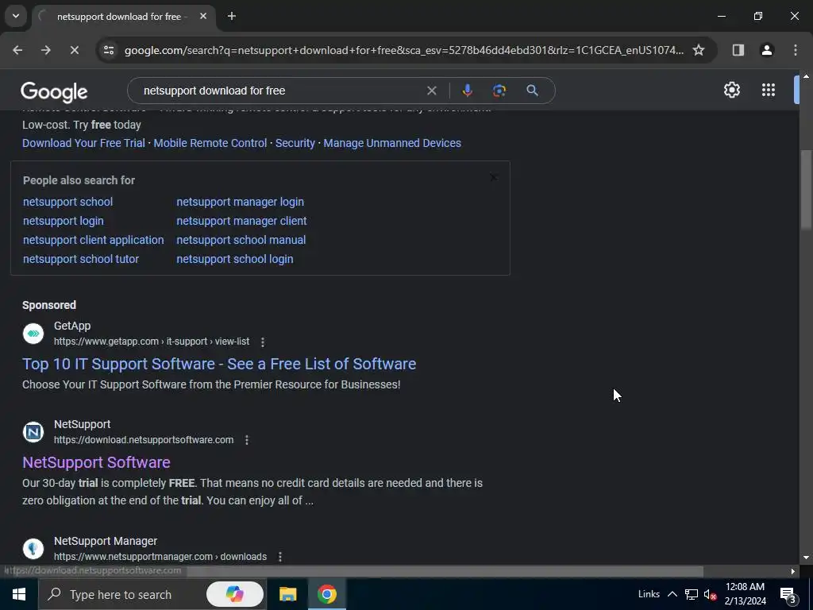Screen dimensions: 813x610
Task: Open NetSupport result options three dots
Action: 247,440
